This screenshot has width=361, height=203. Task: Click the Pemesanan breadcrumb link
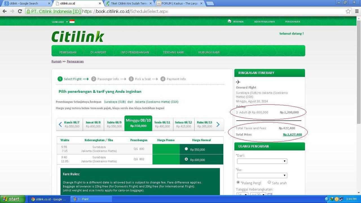[75, 61]
